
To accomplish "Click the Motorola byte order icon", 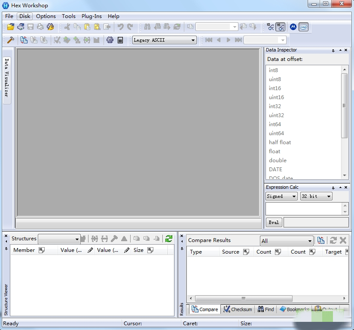I will point(293,27).
